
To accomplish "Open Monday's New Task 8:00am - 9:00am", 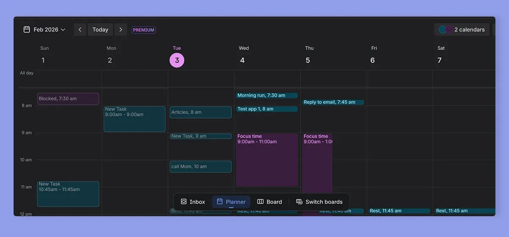I will point(134,119).
